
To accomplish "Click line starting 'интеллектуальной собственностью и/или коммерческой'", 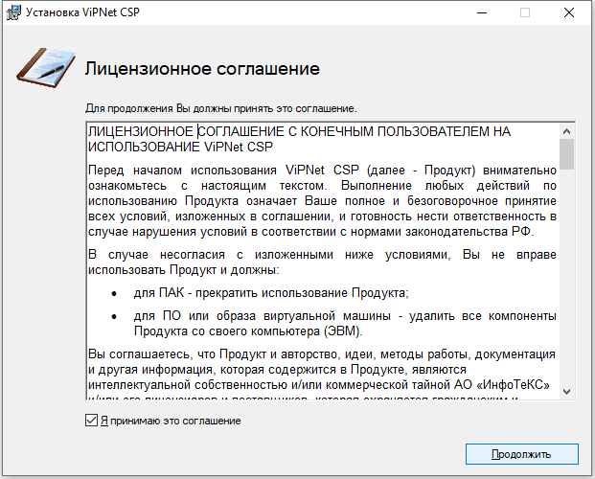I will pos(319,385).
